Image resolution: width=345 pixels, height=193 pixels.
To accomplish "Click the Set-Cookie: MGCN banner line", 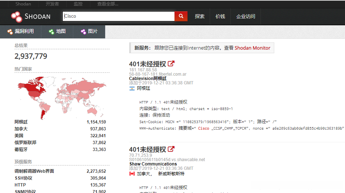I will 208,122.
